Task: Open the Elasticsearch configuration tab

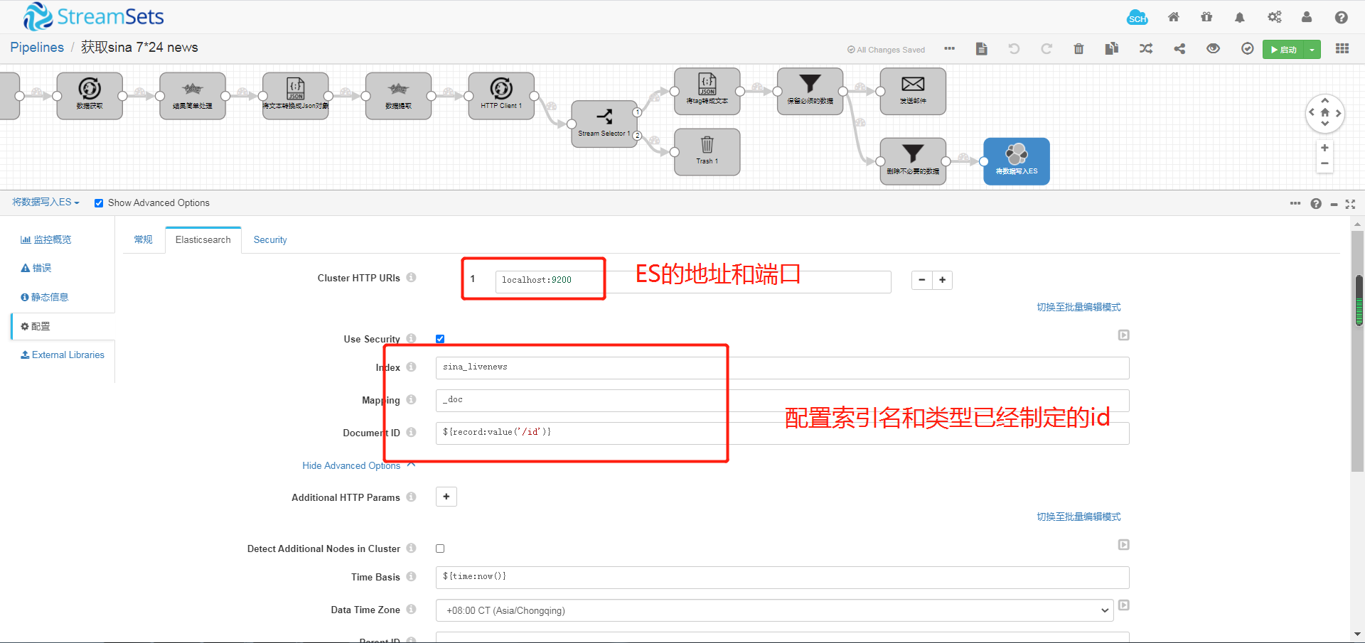Action: pos(203,239)
